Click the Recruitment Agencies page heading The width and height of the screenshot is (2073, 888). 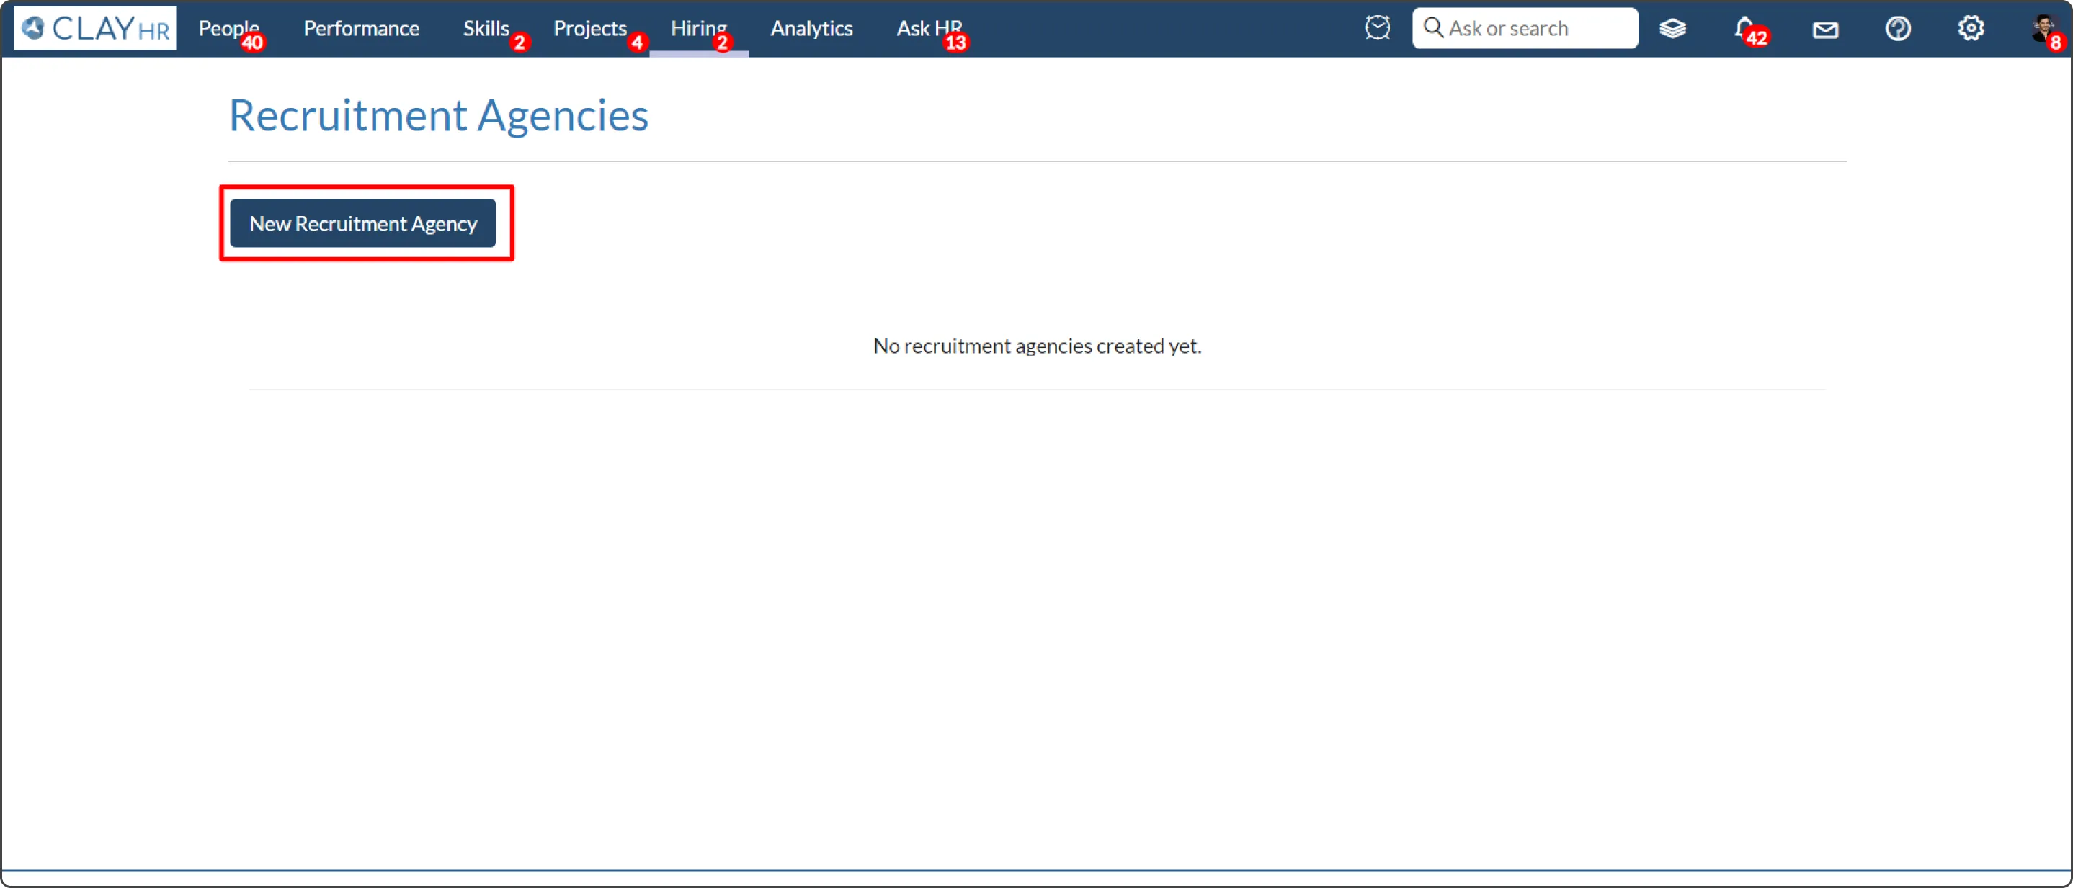439,115
